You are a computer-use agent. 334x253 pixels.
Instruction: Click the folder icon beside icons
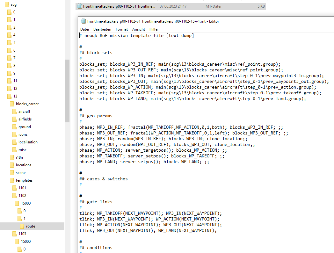(14, 134)
